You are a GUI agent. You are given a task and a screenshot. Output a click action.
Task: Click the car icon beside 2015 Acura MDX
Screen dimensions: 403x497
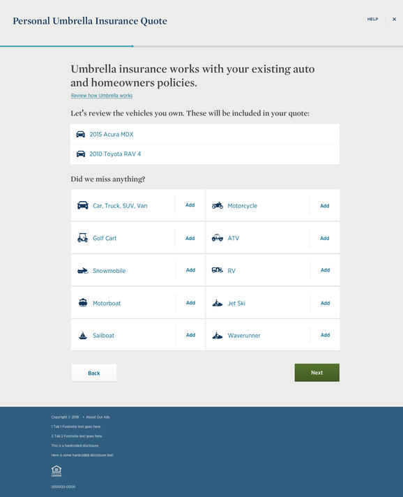pyautogui.click(x=81, y=135)
